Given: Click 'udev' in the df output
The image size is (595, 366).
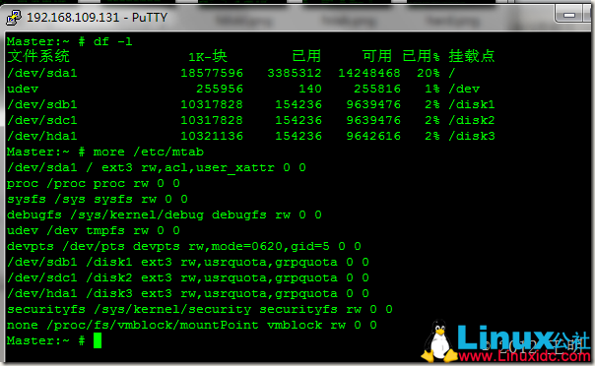Looking at the screenshot, I should pos(23,89).
